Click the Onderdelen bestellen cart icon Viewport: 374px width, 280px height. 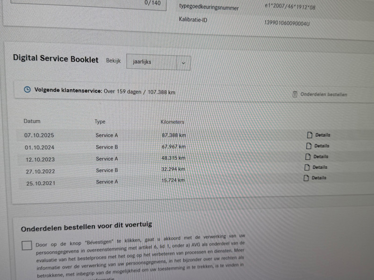pyautogui.click(x=295, y=94)
